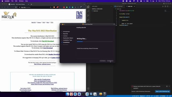Open Source Control view in VS Code
The height and width of the screenshot is (97, 172).
88,16
